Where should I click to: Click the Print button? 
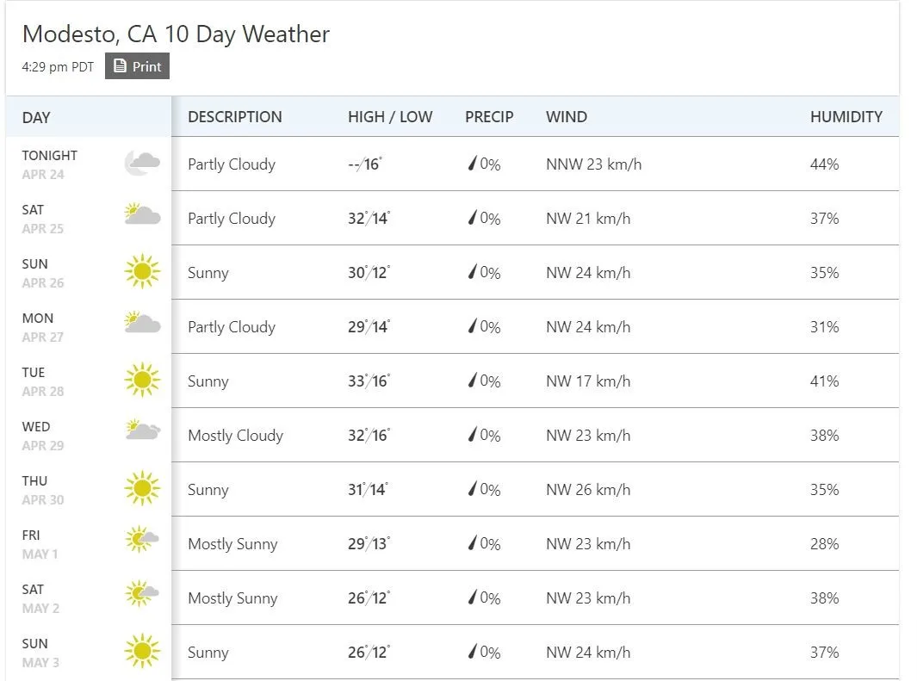137,66
